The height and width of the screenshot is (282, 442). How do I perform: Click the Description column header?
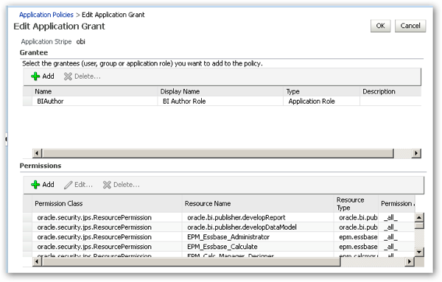pyautogui.click(x=390, y=91)
